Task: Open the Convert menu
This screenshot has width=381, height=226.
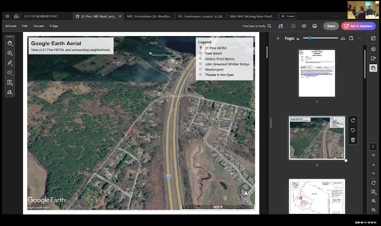Action: coord(38,26)
